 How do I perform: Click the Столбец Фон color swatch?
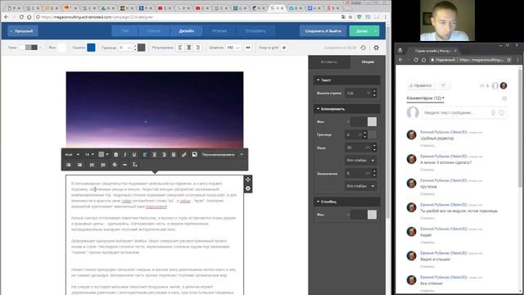click(x=372, y=215)
